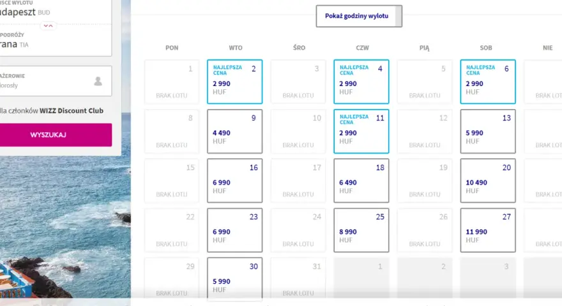Choose day 27 priced 11 990 HUF
Viewport: 562px width, 306px height.
488,230
